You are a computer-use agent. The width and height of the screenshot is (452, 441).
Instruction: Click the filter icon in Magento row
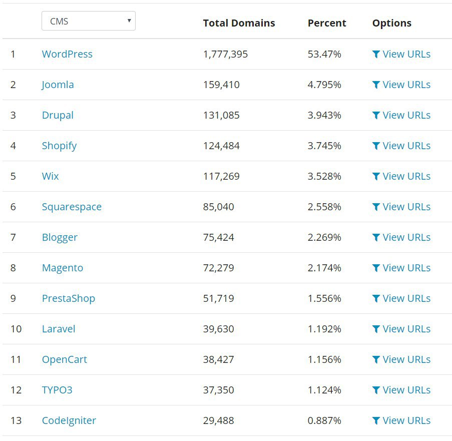tap(376, 268)
